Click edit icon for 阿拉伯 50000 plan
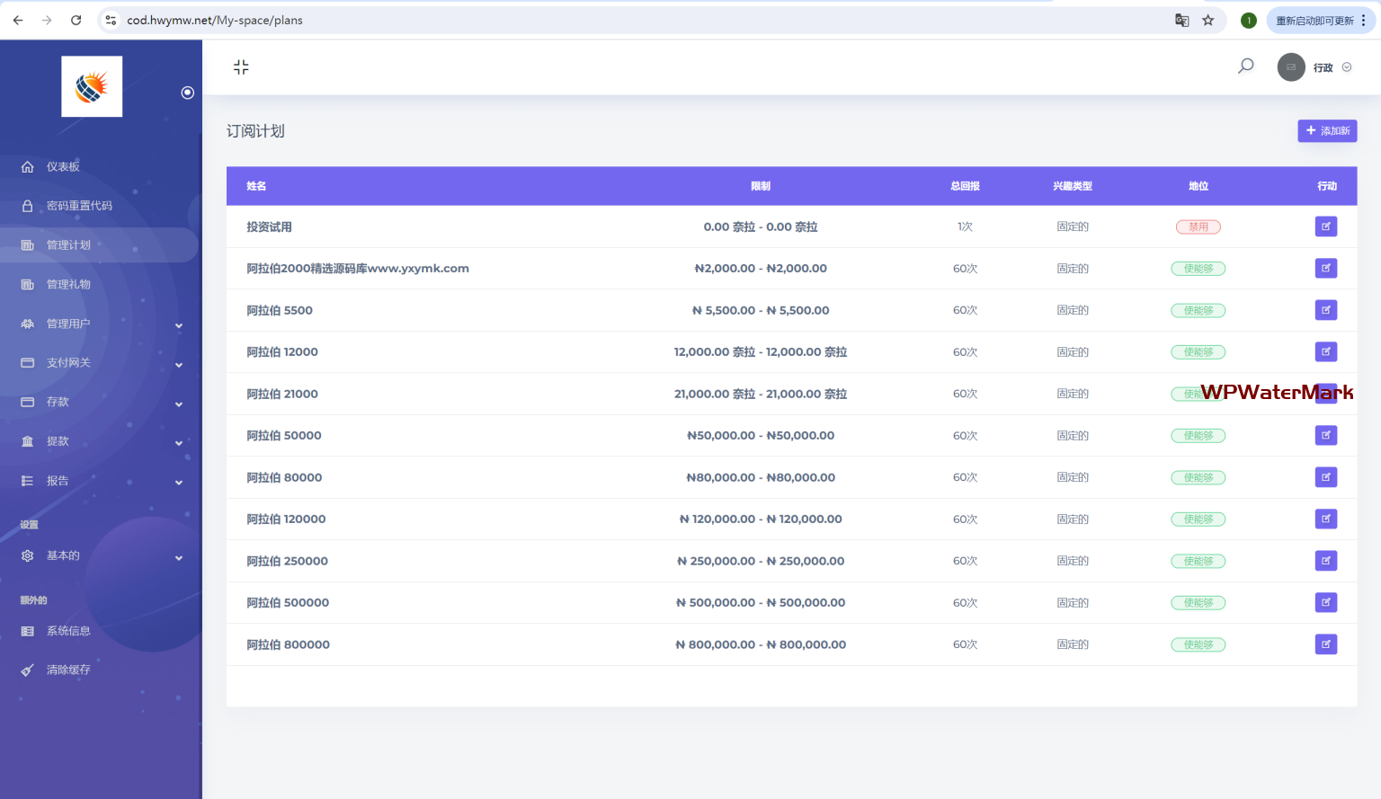1381x799 pixels. (1325, 436)
